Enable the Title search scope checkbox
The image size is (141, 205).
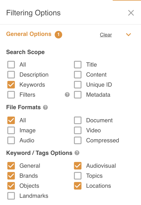pos(78,65)
